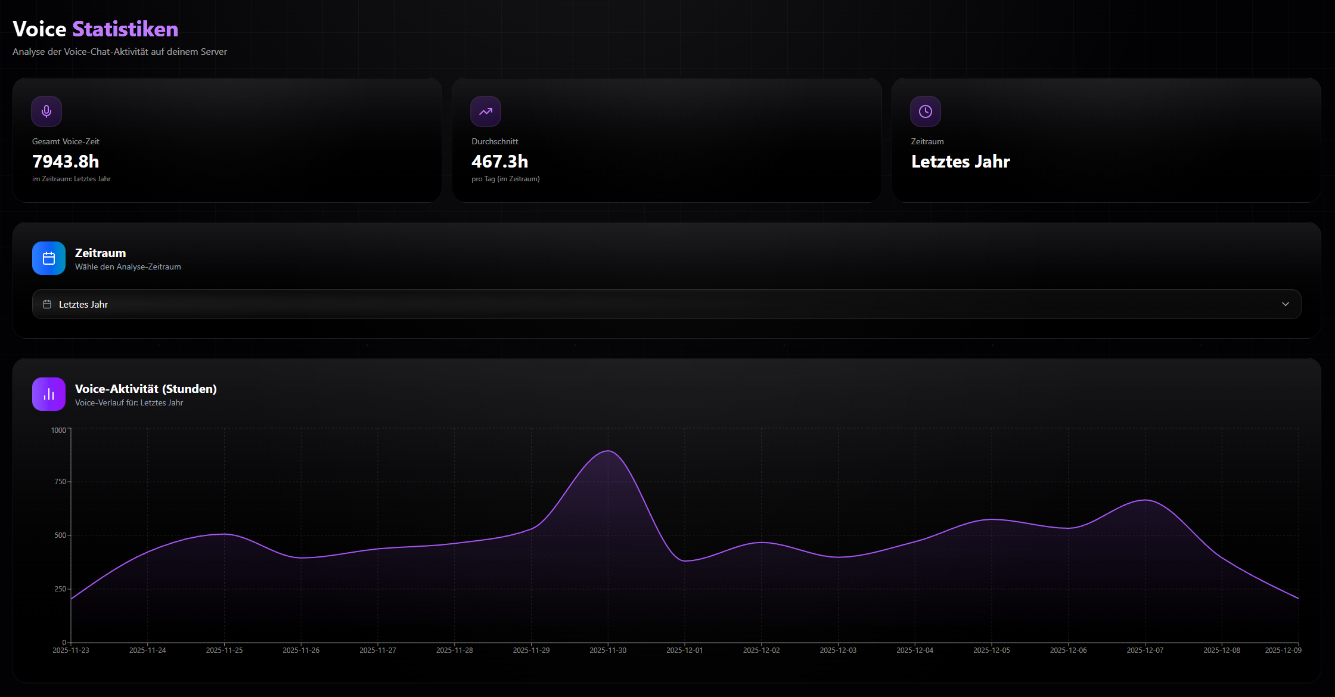Click the small calendar icon inside the Zeitraum selector
1335x697 pixels.
tap(46, 304)
